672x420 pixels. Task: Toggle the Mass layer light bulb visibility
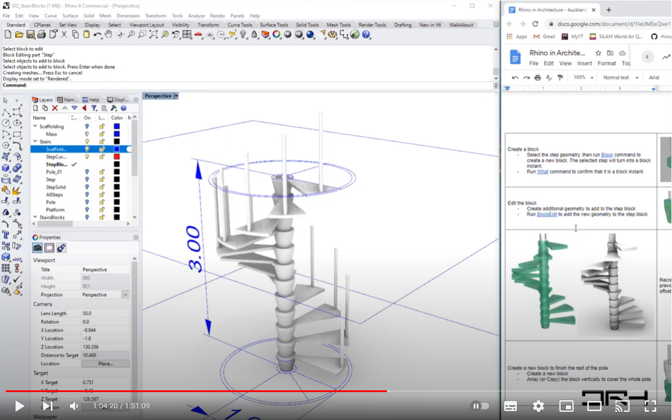87,134
